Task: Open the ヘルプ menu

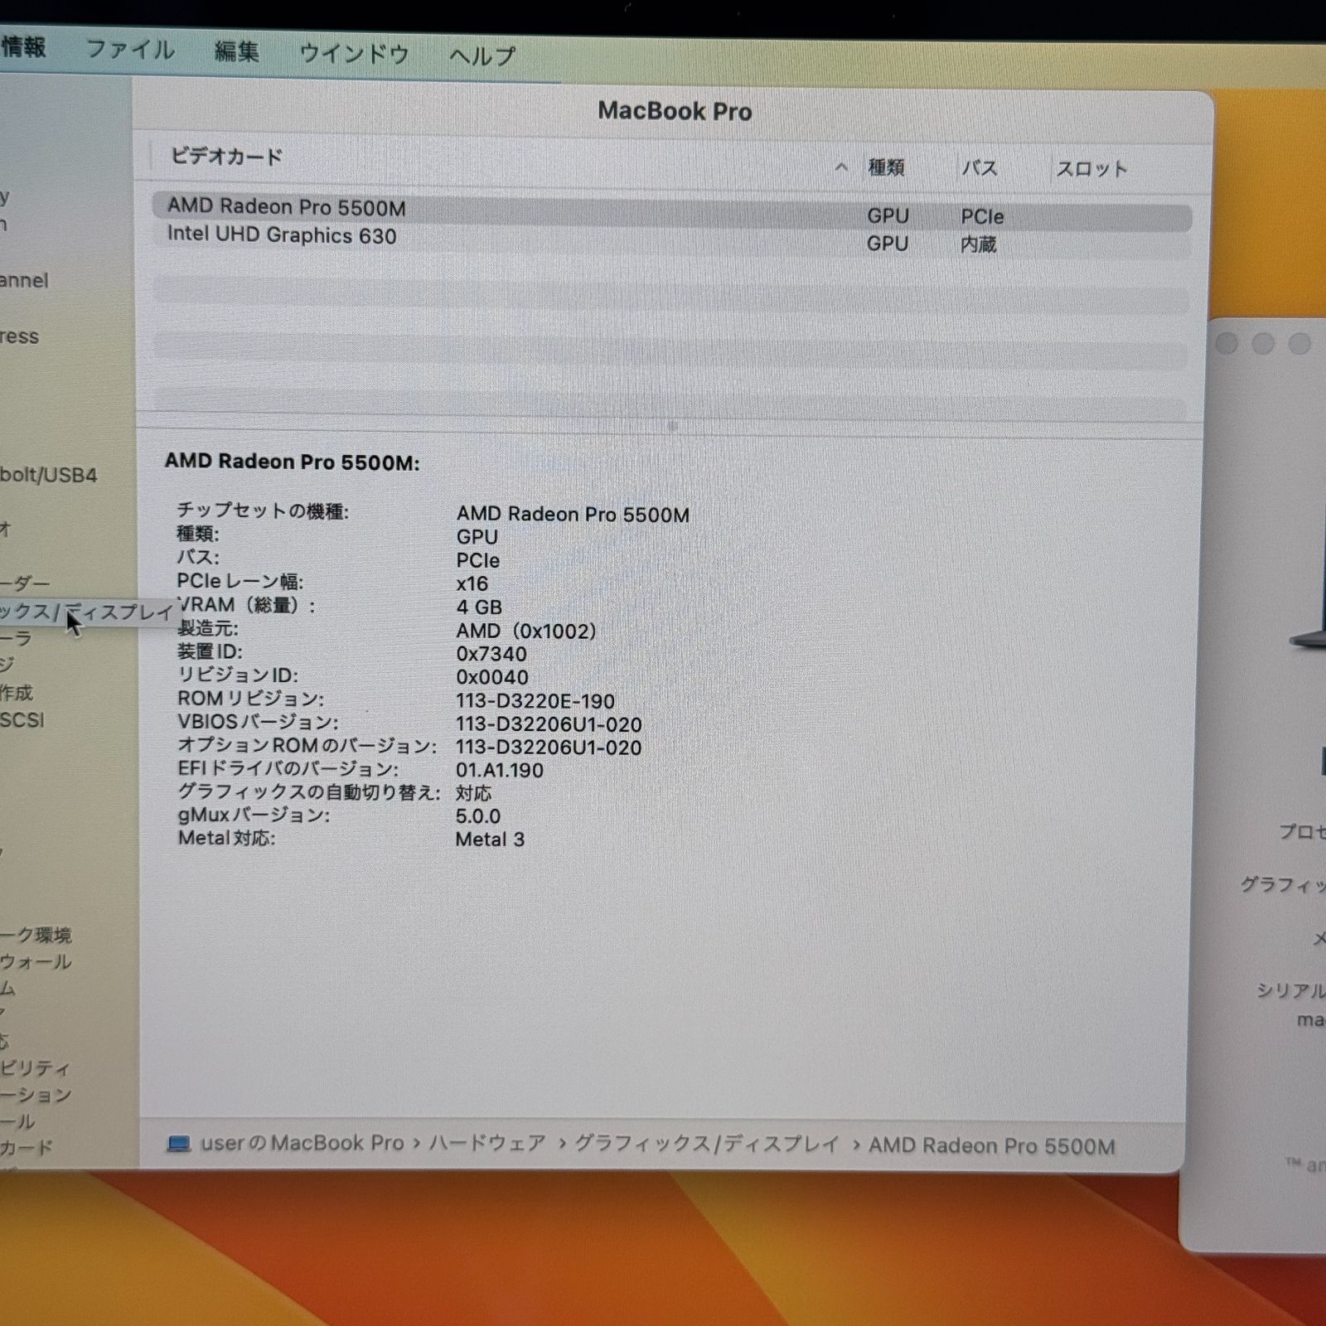Action: (x=482, y=56)
